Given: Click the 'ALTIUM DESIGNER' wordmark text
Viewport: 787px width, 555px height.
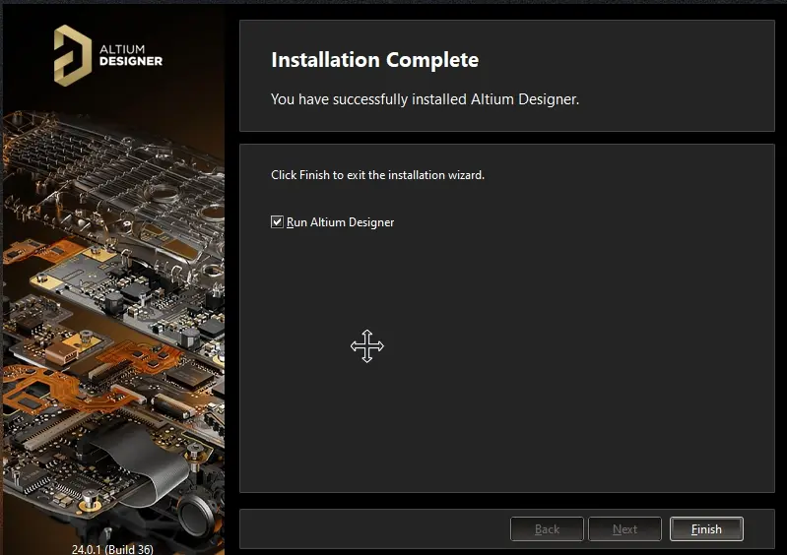Looking at the screenshot, I should point(130,55).
